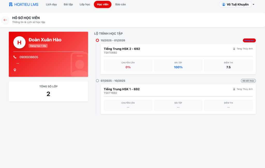
Task: Open the Tiếng Trung HSK 1 - 692 course title
Action: 121,89
